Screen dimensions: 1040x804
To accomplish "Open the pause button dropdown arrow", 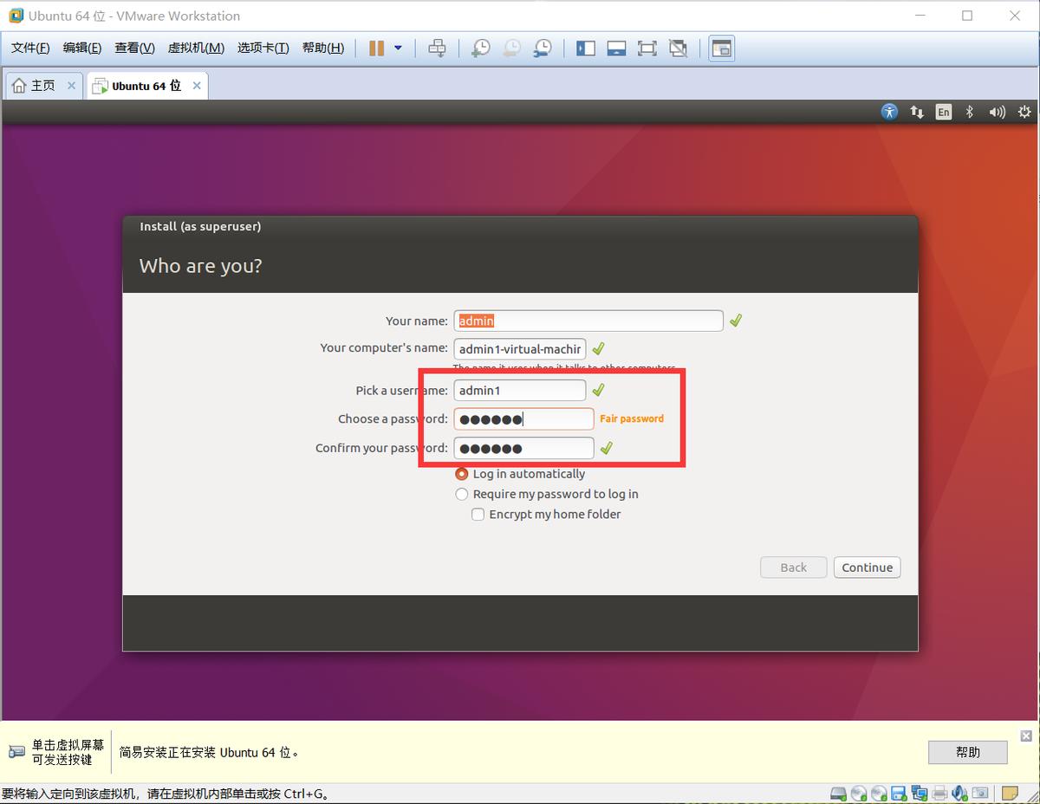I will point(398,48).
